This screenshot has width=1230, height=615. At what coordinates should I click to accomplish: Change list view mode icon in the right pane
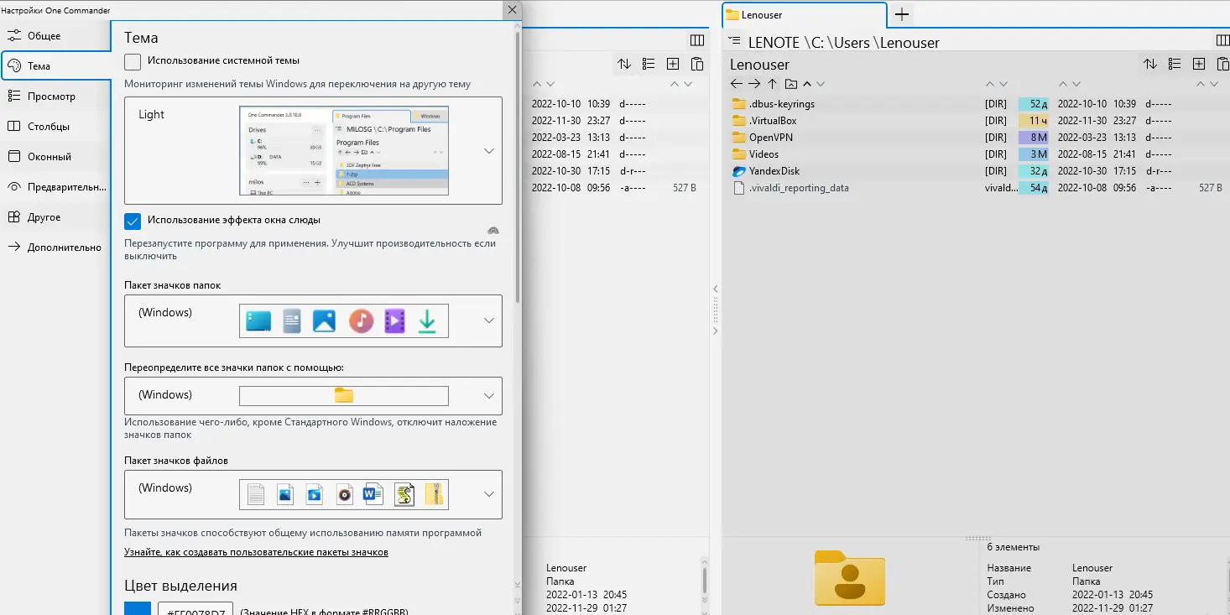[1175, 64]
